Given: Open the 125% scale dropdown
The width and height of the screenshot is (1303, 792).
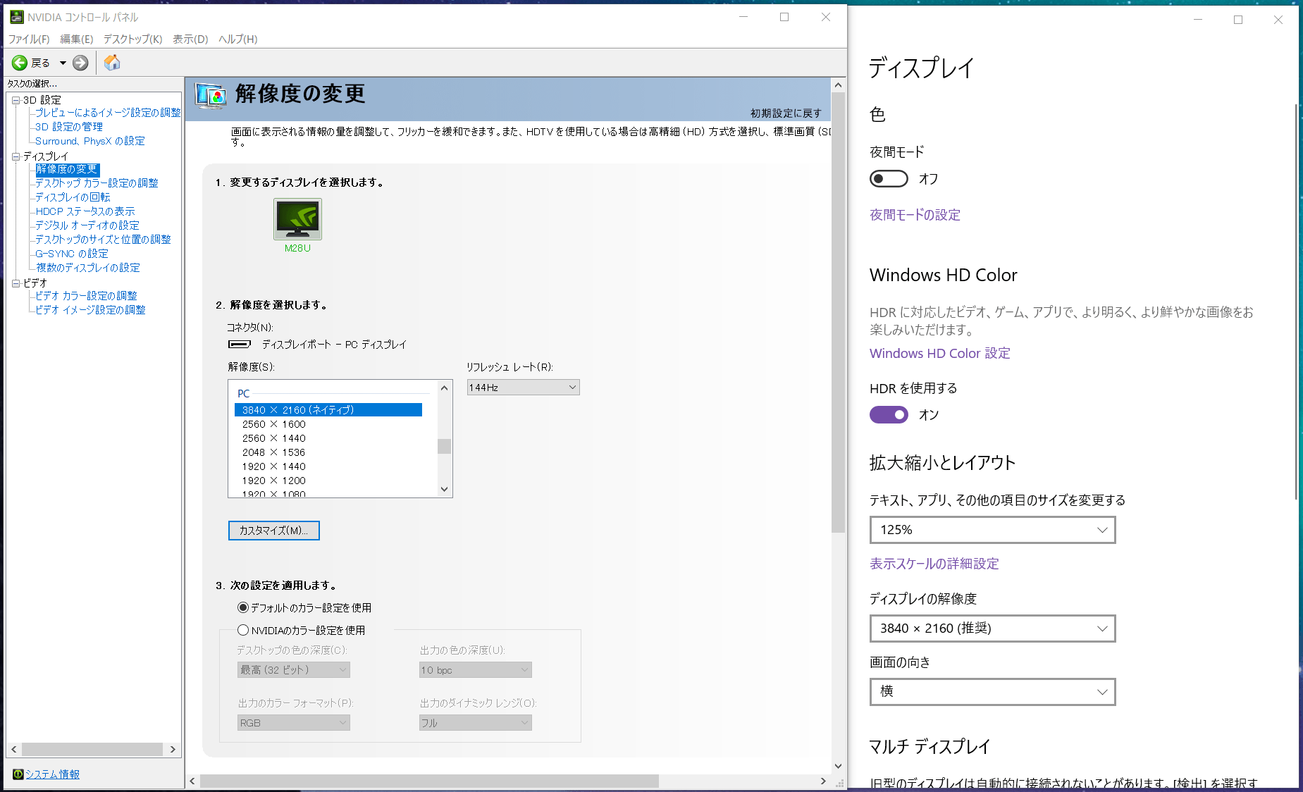Looking at the screenshot, I should pyautogui.click(x=992, y=530).
